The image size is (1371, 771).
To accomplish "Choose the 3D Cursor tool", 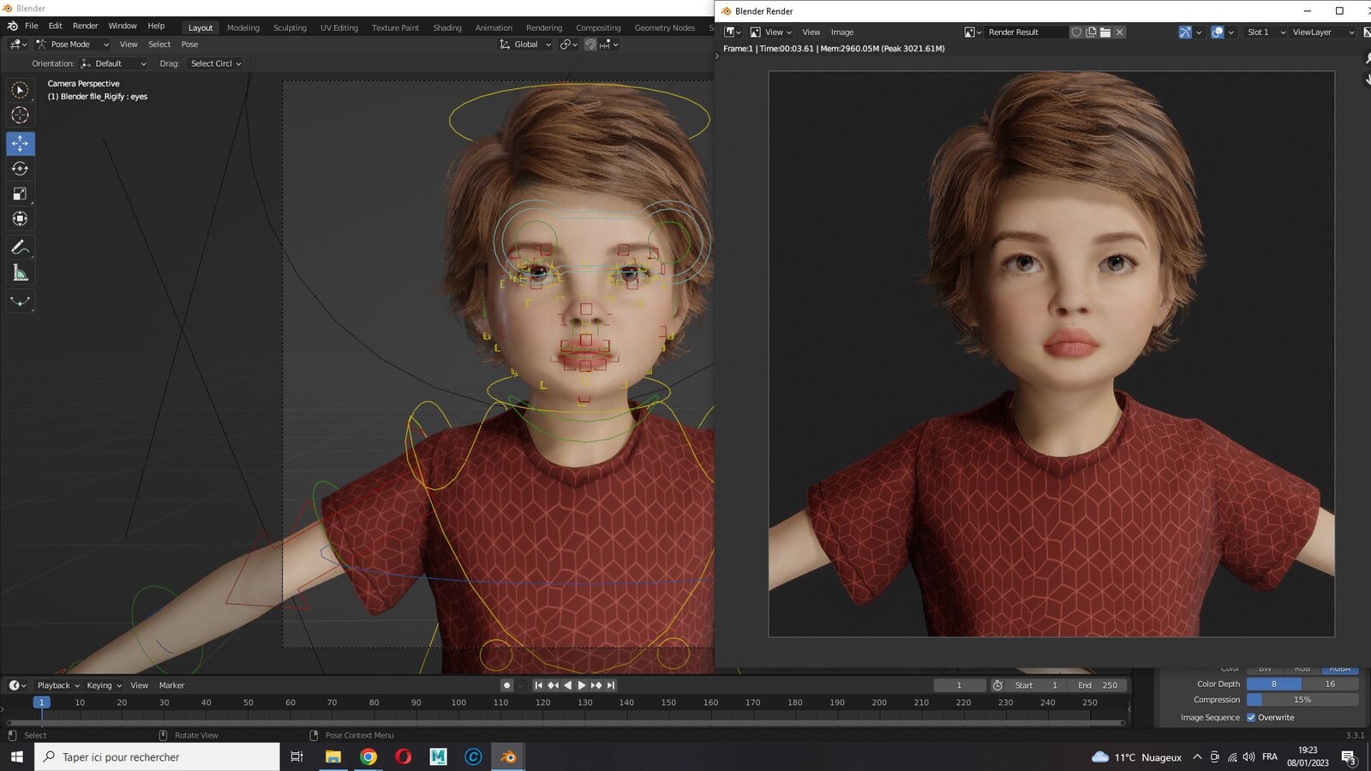I will coord(21,115).
